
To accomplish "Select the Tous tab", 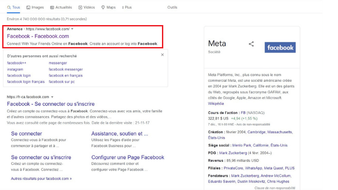I will [x=14, y=7].
